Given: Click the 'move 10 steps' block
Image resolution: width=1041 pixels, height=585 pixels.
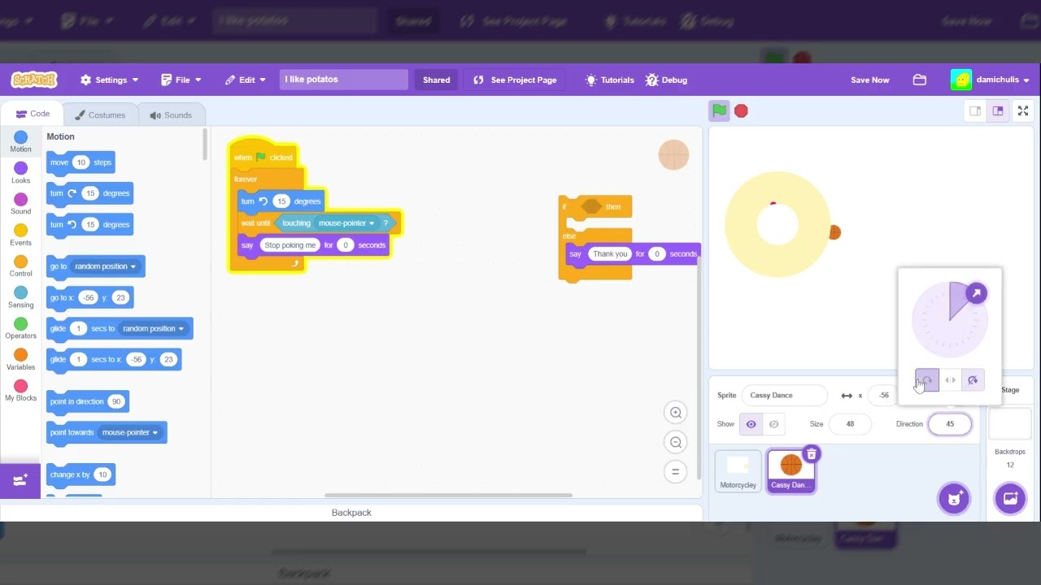Looking at the screenshot, I should (x=81, y=162).
